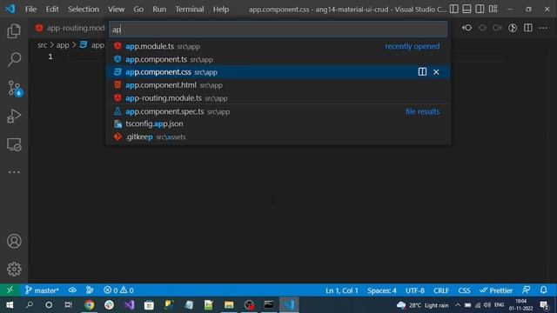Open the Run menu
Image resolution: width=557 pixels, height=313 pixels.
coord(159,10)
